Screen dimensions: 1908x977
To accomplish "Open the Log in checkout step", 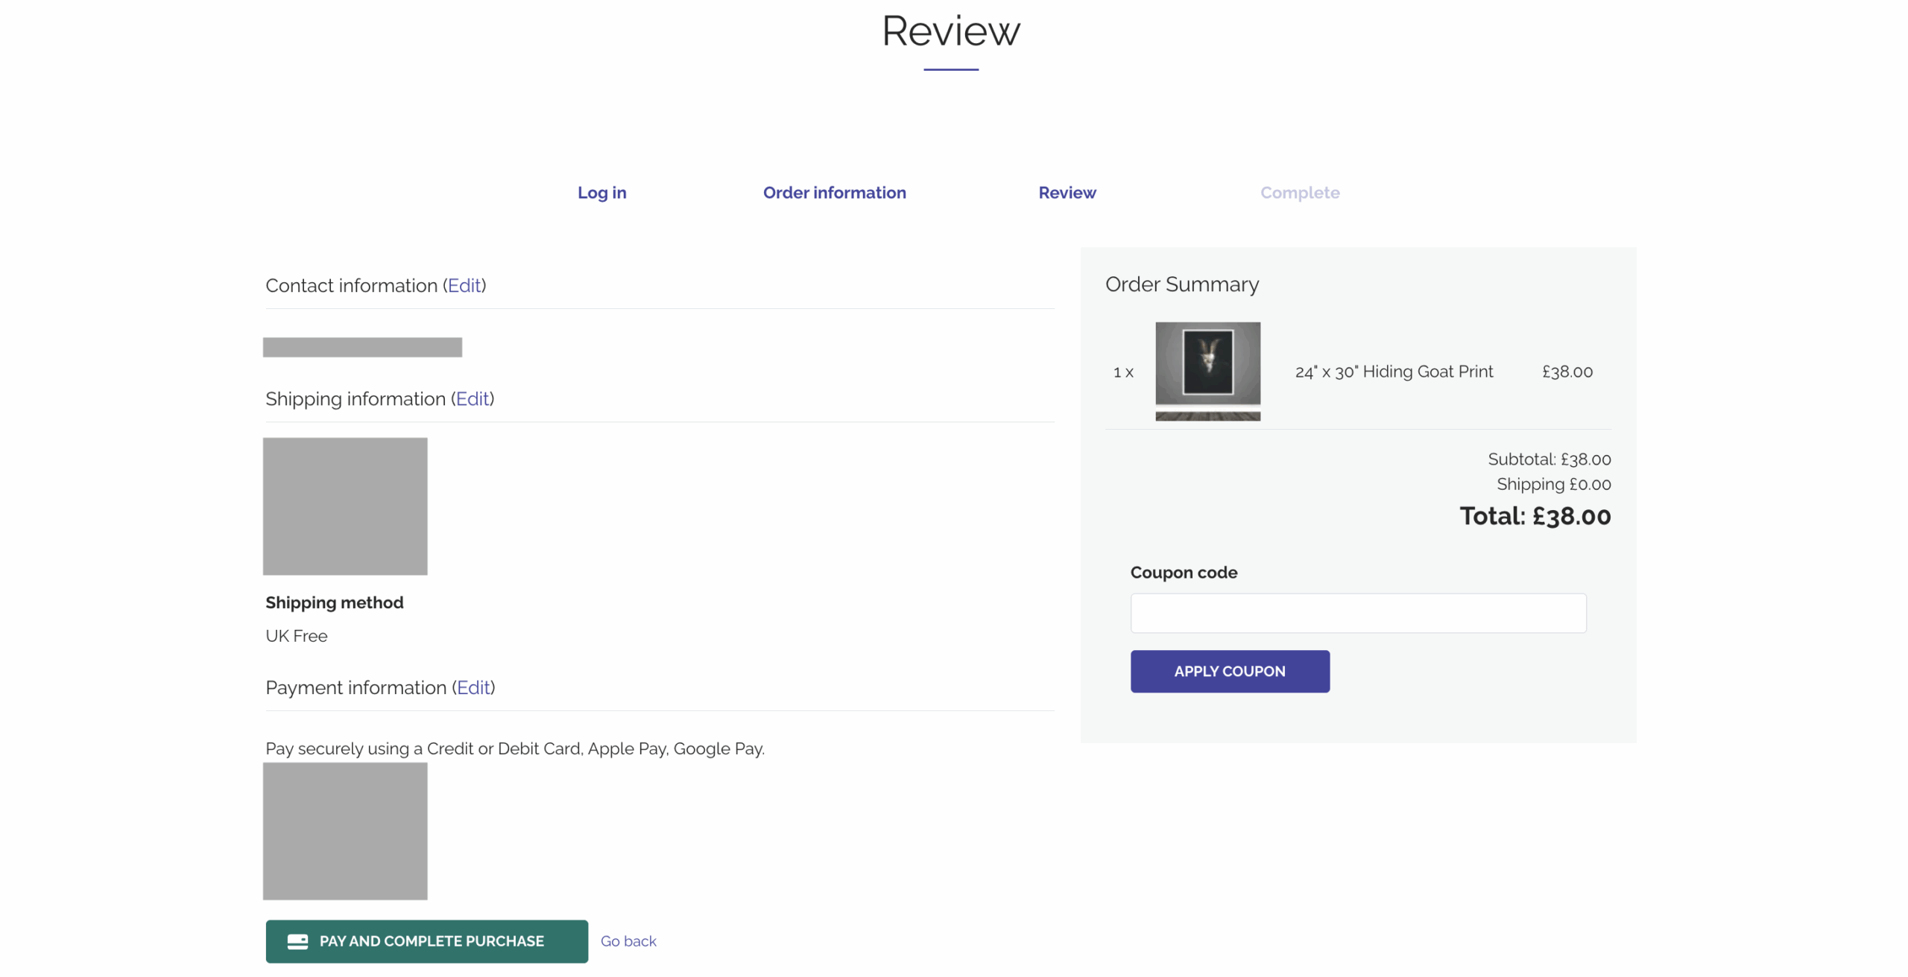I will (x=601, y=193).
